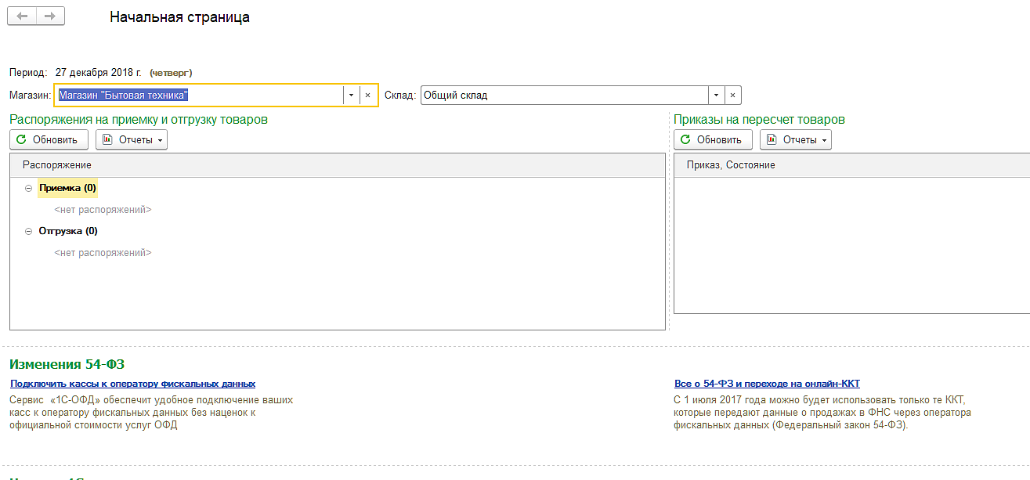Go back with the left arrow button
This screenshot has height=480, width=1030.
tap(22, 16)
